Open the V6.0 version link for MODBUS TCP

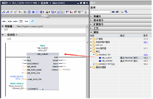point(146,55)
